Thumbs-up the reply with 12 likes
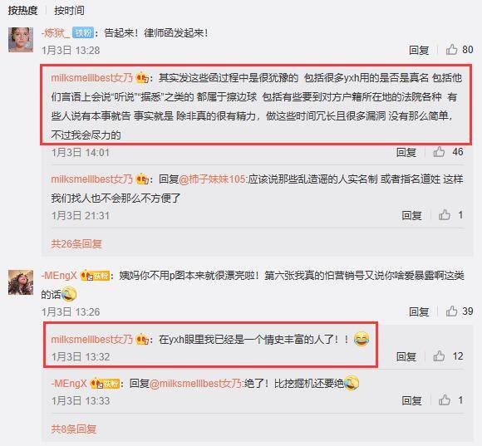Screen dimensions: 482x446 click(x=439, y=356)
